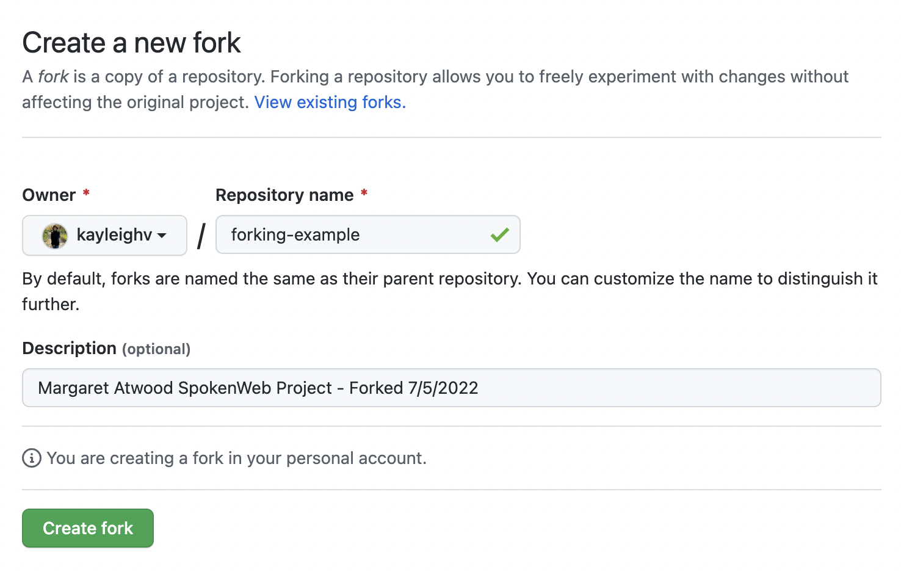Click the personal account notice text
Viewport: 901px width, 580px height.
tap(237, 458)
